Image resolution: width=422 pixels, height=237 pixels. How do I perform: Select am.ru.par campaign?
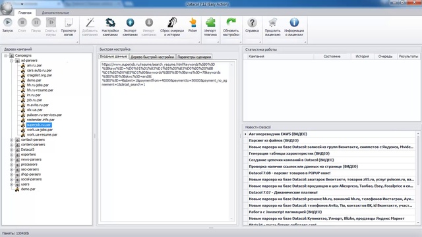34,65
